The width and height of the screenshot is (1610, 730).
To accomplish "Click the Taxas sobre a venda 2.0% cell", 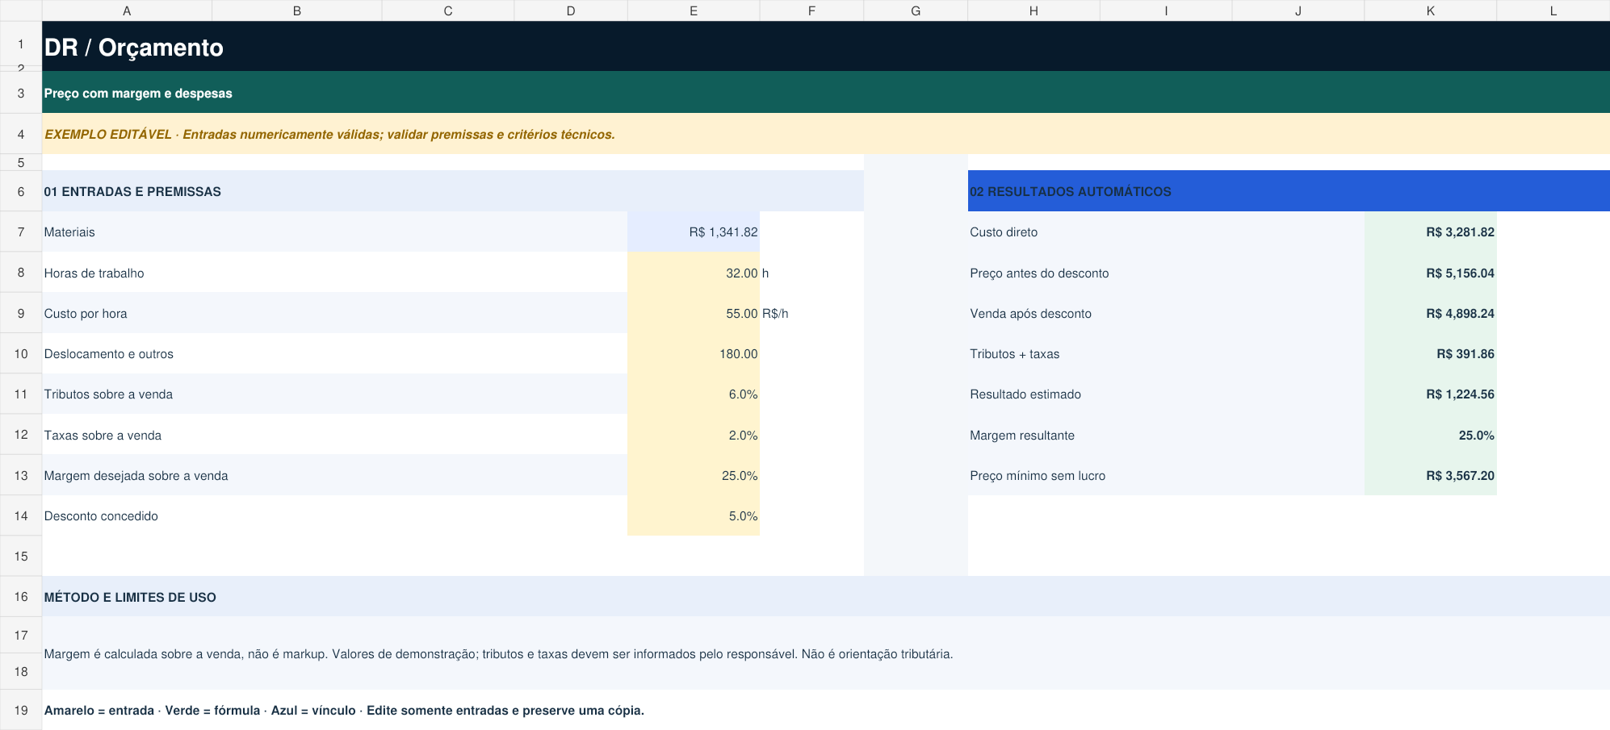I will [x=693, y=435].
